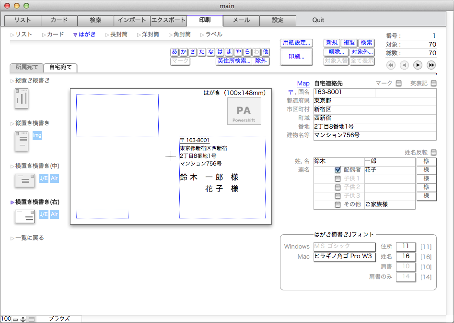The width and height of the screenshot is (454, 323).
Task: Check the 子供1 checkbox
Action: [x=338, y=179]
